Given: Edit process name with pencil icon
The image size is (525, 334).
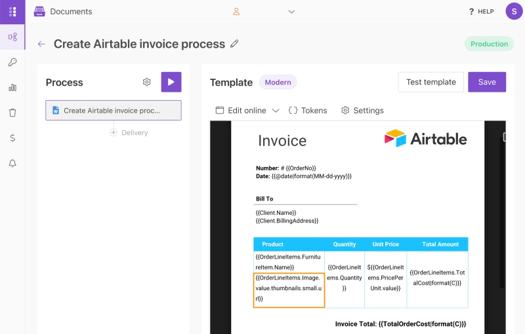Looking at the screenshot, I should click(234, 43).
